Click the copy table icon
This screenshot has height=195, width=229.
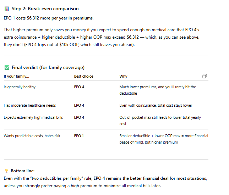click(205, 76)
